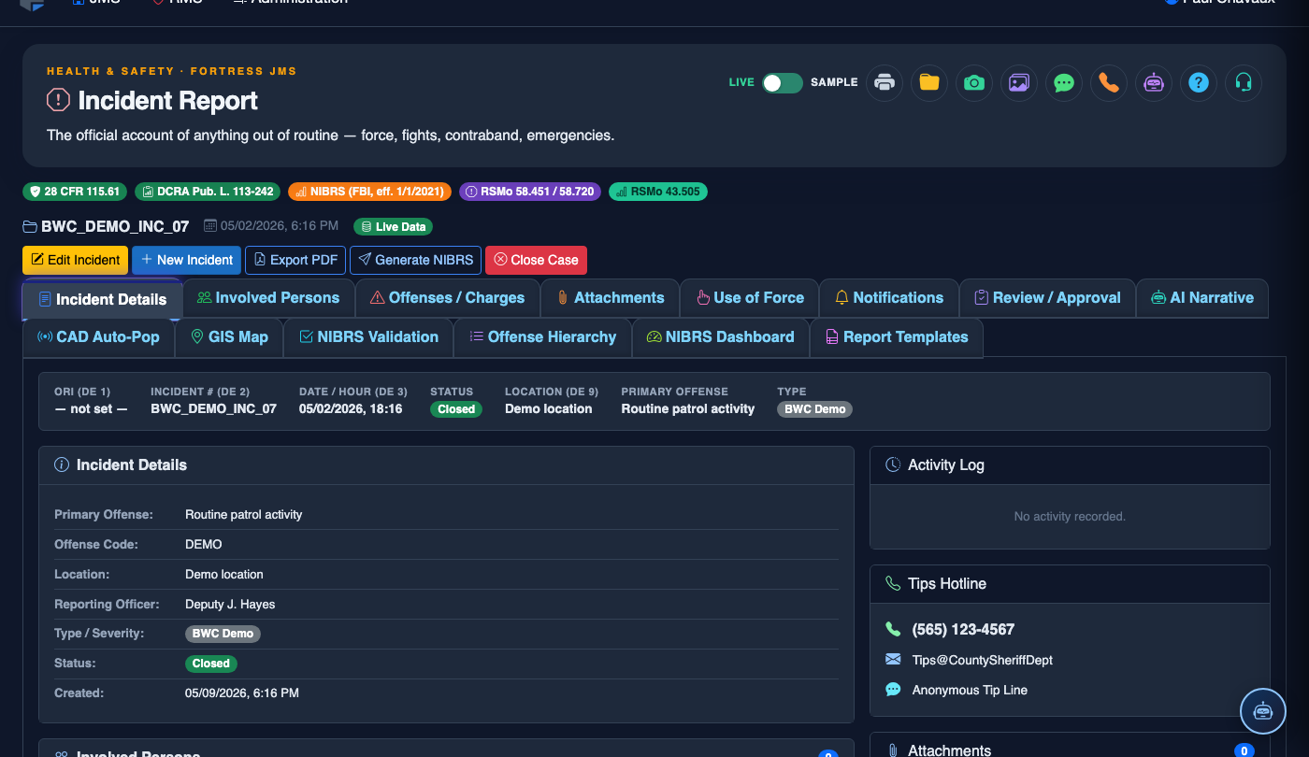1309x757 pixels.
Task: Click the Anonymous Tip Line entry
Action: point(970,690)
